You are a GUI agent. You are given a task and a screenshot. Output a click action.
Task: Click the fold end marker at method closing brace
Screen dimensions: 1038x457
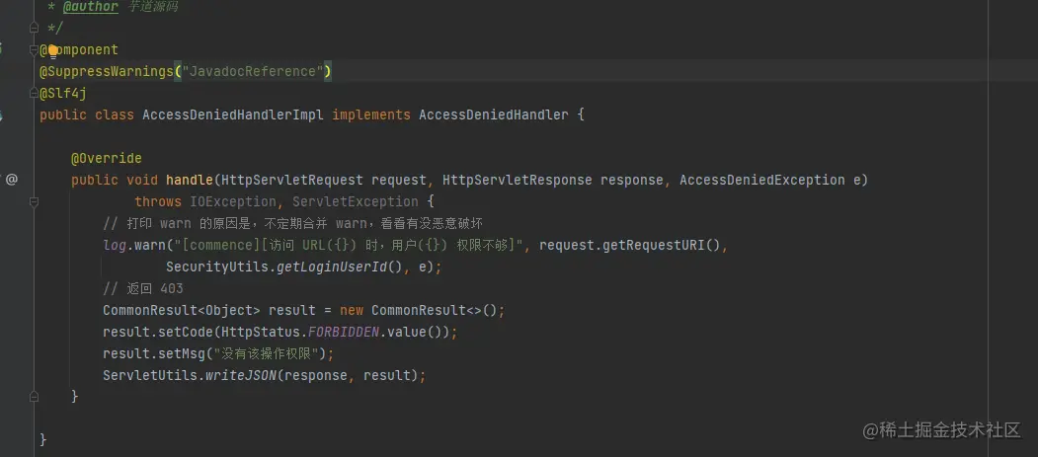tap(34, 396)
